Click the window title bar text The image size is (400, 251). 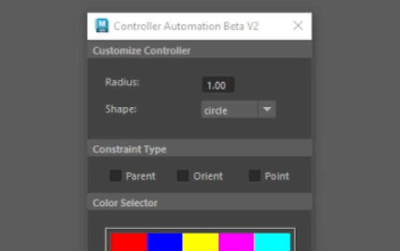click(x=186, y=26)
